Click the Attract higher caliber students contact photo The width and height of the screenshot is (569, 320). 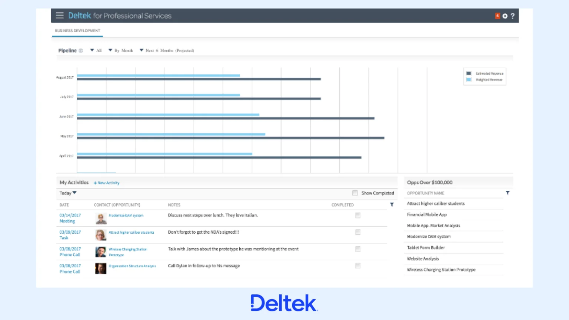point(101,235)
